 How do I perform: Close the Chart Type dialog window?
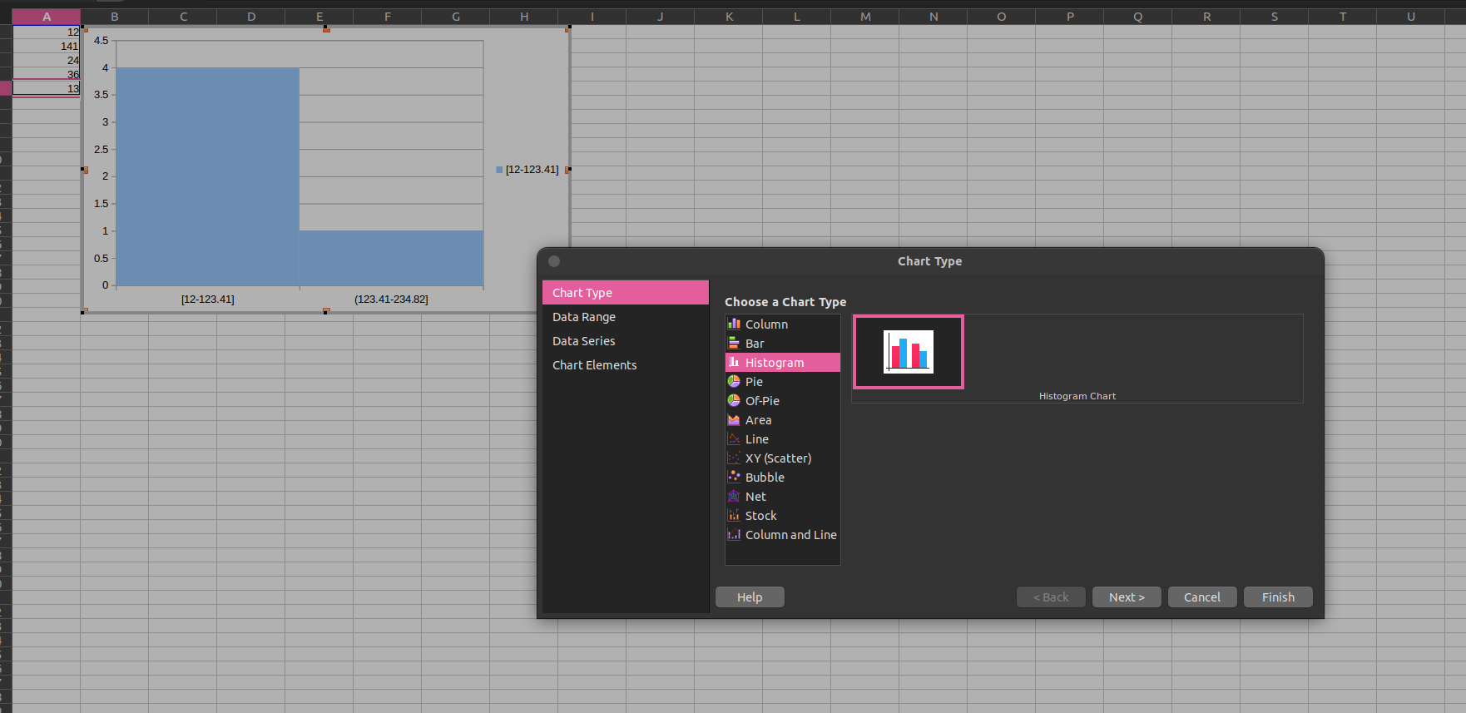tap(554, 261)
